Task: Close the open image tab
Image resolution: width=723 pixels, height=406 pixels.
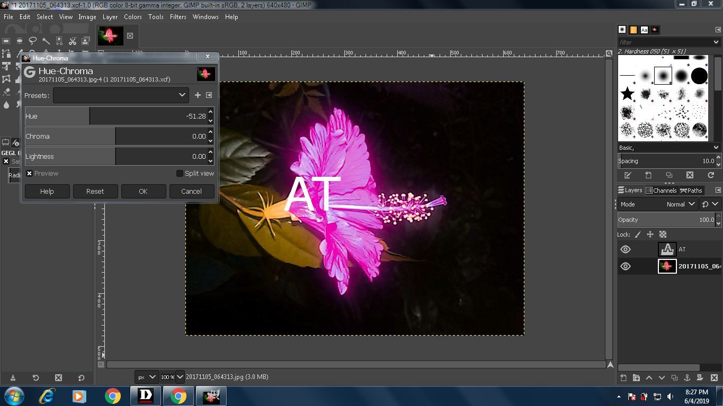Action: [130, 36]
